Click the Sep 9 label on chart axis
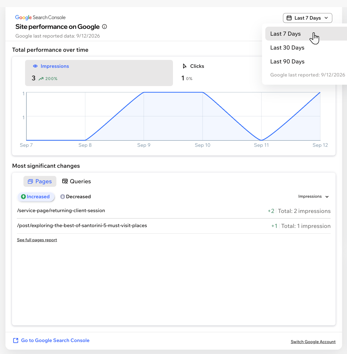 [x=144, y=145]
